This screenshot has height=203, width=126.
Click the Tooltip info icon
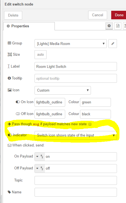(9, 78)
